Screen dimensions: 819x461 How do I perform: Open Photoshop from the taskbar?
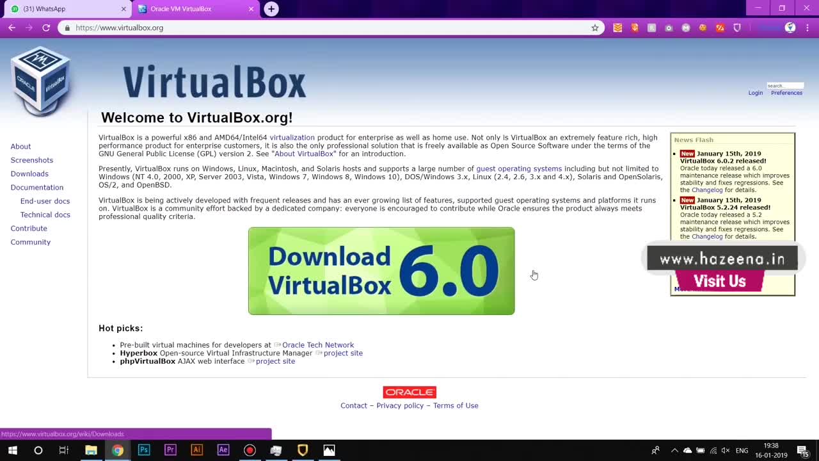coord(144,450)
